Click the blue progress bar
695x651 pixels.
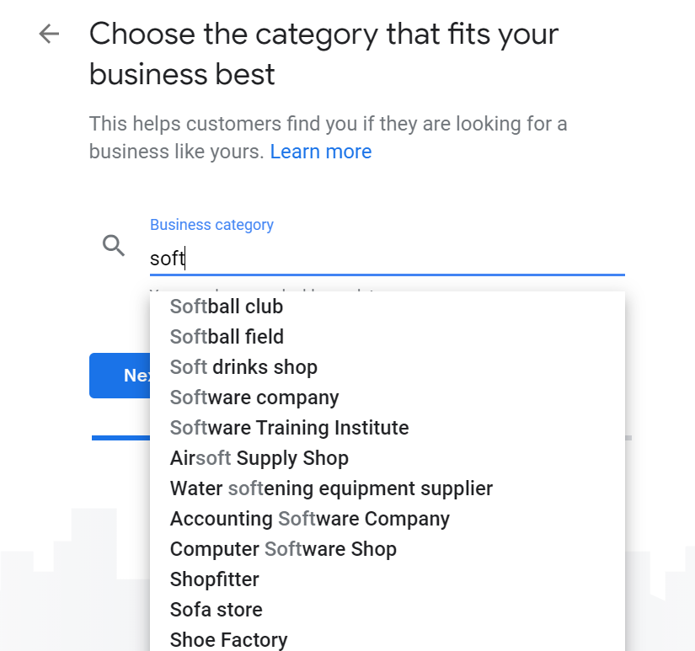(x=120, y=438)
